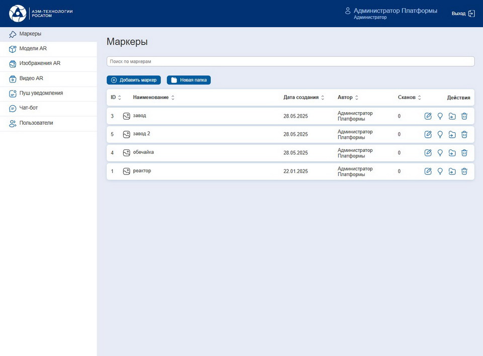Go to «Пуш уведомления» section
The width and height of the screenshot is (483, 356).
[41, 94]
